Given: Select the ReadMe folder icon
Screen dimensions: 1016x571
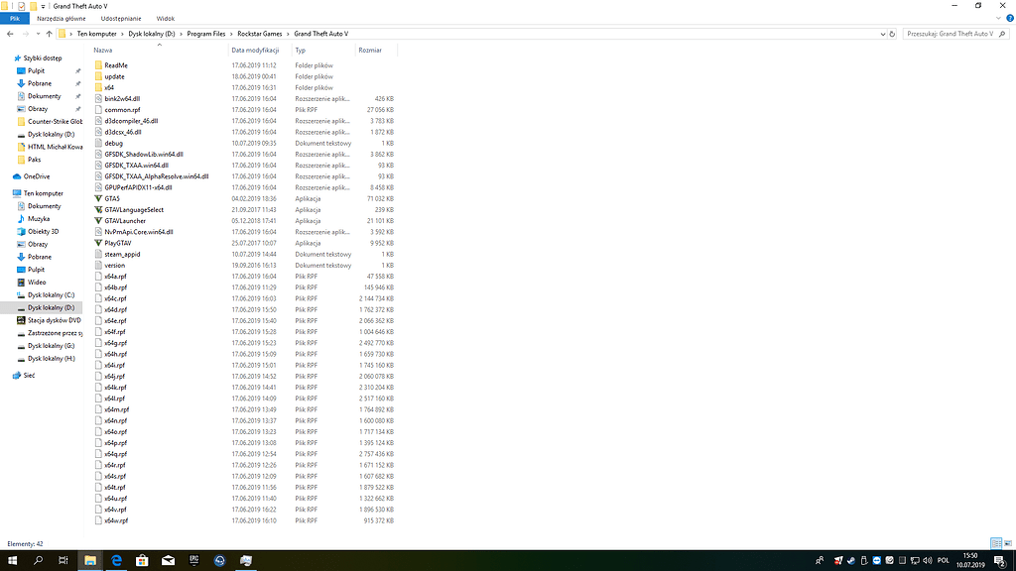Looking at the screenshot, I should pos(98,65).
